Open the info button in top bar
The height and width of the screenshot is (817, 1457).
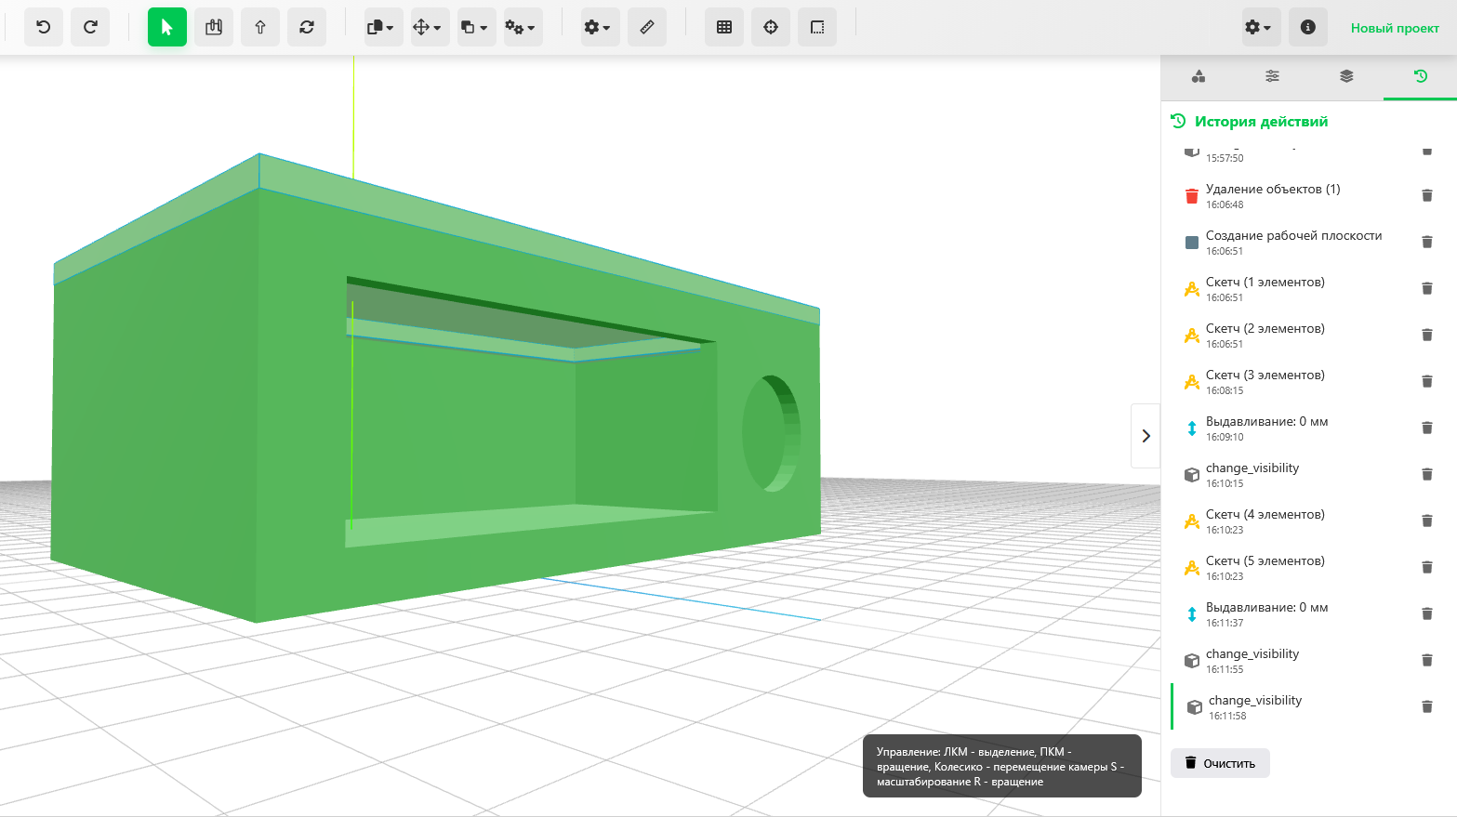tap(1308, 27)
